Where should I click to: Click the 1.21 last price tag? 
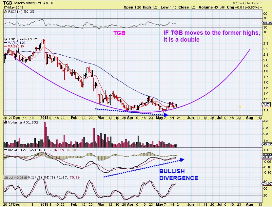tap(266, 104)
